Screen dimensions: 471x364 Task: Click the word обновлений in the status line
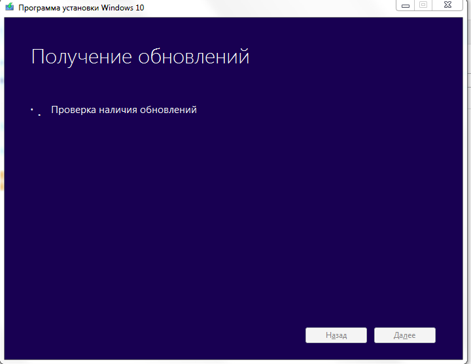(x=168, y=110)
